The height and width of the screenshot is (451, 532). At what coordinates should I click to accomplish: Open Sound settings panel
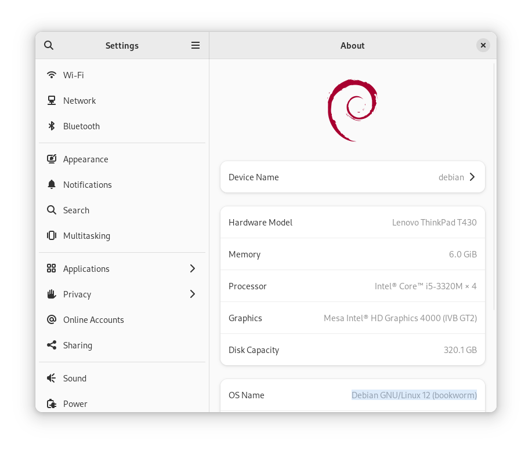[122, 378]
